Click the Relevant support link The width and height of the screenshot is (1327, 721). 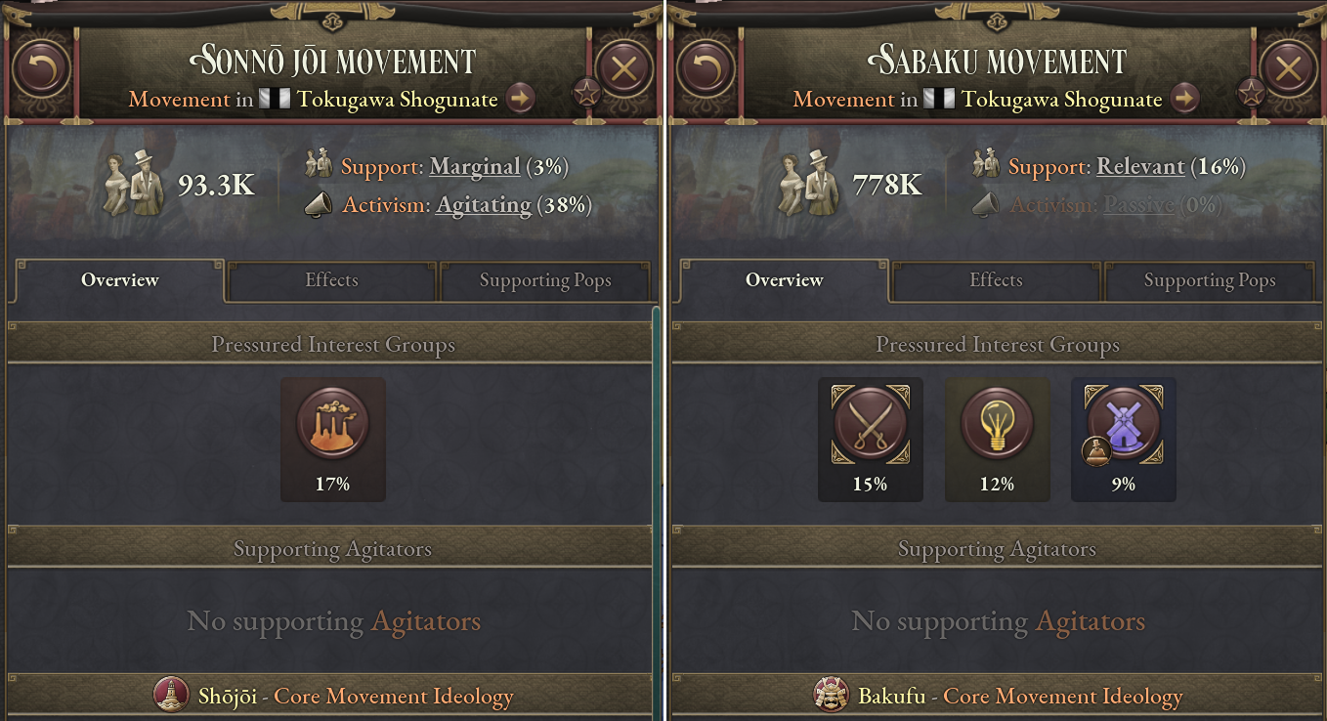(x=1140, y=167)
